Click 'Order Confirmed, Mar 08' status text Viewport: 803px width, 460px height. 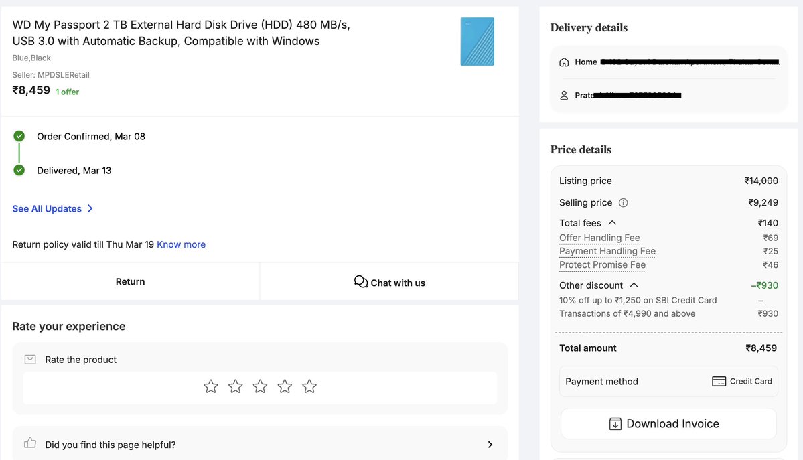coord(91,136)
